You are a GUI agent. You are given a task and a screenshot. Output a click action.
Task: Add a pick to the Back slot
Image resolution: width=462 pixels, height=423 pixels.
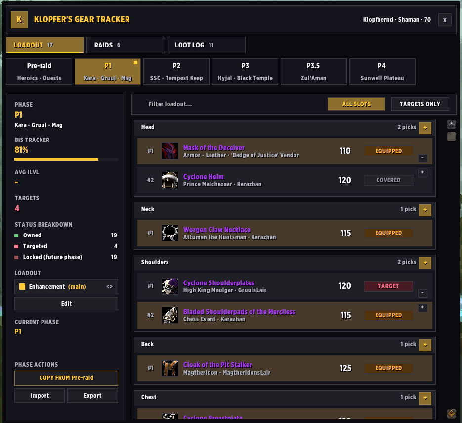point(425,345)
